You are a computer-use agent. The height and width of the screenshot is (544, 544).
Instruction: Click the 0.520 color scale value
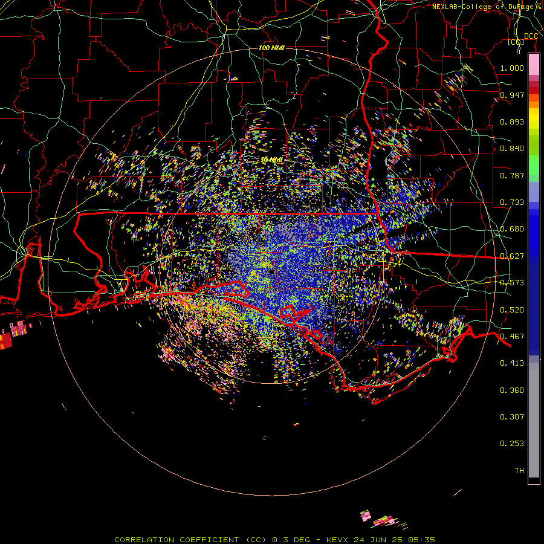[512, 310]
